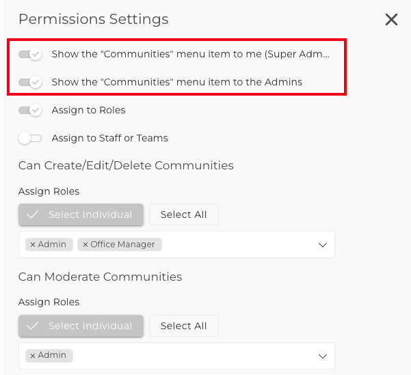Click inside the Create/Edit/Delete roles selection field
411x375 pixels.
(x=176, y=245)
